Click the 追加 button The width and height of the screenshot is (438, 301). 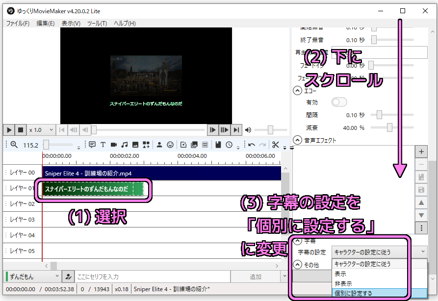pos(256,276)
